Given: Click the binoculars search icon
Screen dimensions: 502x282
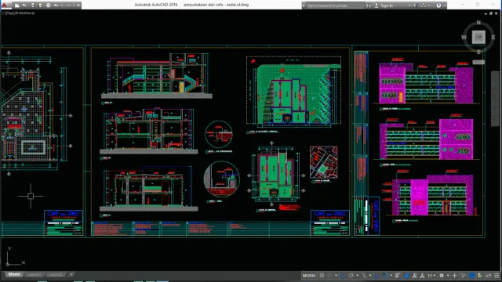Looking at the screenshot, I should click(x=369, y=5).
